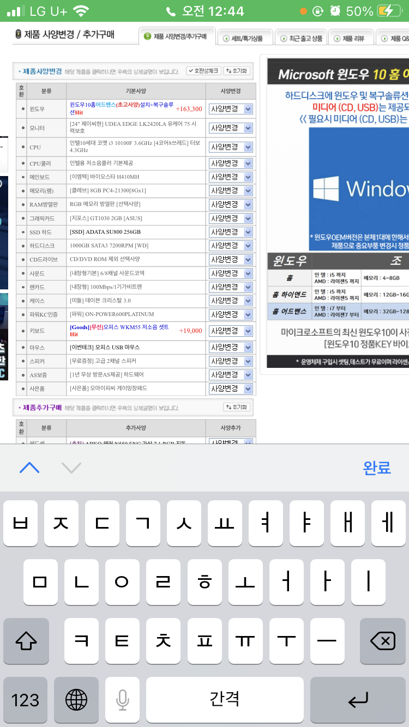Open 사양변경 dropdown for CD드라이브 row
The height and width of the screenshot is (727, 409).
(x=231, y=259)
